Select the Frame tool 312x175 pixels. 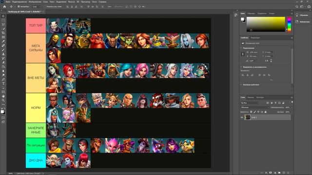click(3, 37)
